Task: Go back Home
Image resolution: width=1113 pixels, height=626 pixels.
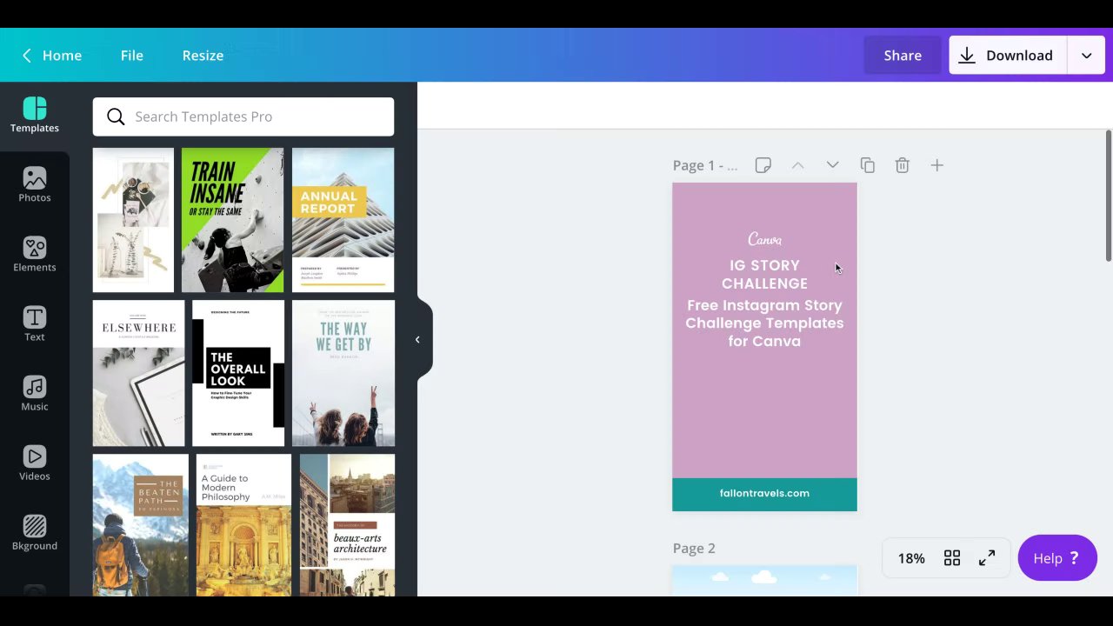Action: [x=51, y=56]
